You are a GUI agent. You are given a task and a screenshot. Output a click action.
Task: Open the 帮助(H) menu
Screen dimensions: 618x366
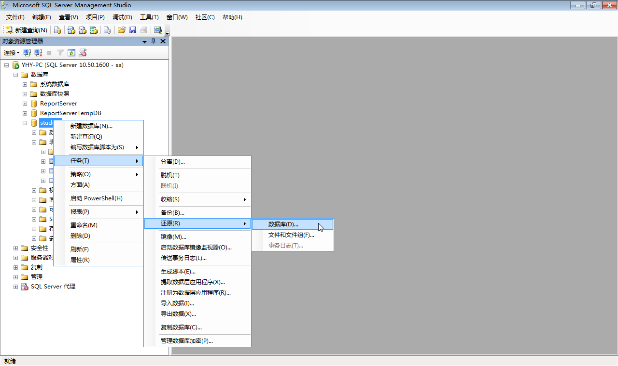(x=232, y=17)
